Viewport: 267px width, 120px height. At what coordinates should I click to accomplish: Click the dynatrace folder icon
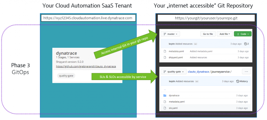(165, 96)
